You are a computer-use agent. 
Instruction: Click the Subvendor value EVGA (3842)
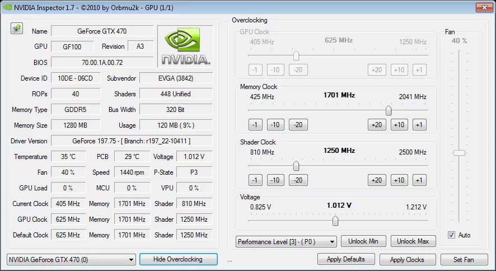coord(176,78)
